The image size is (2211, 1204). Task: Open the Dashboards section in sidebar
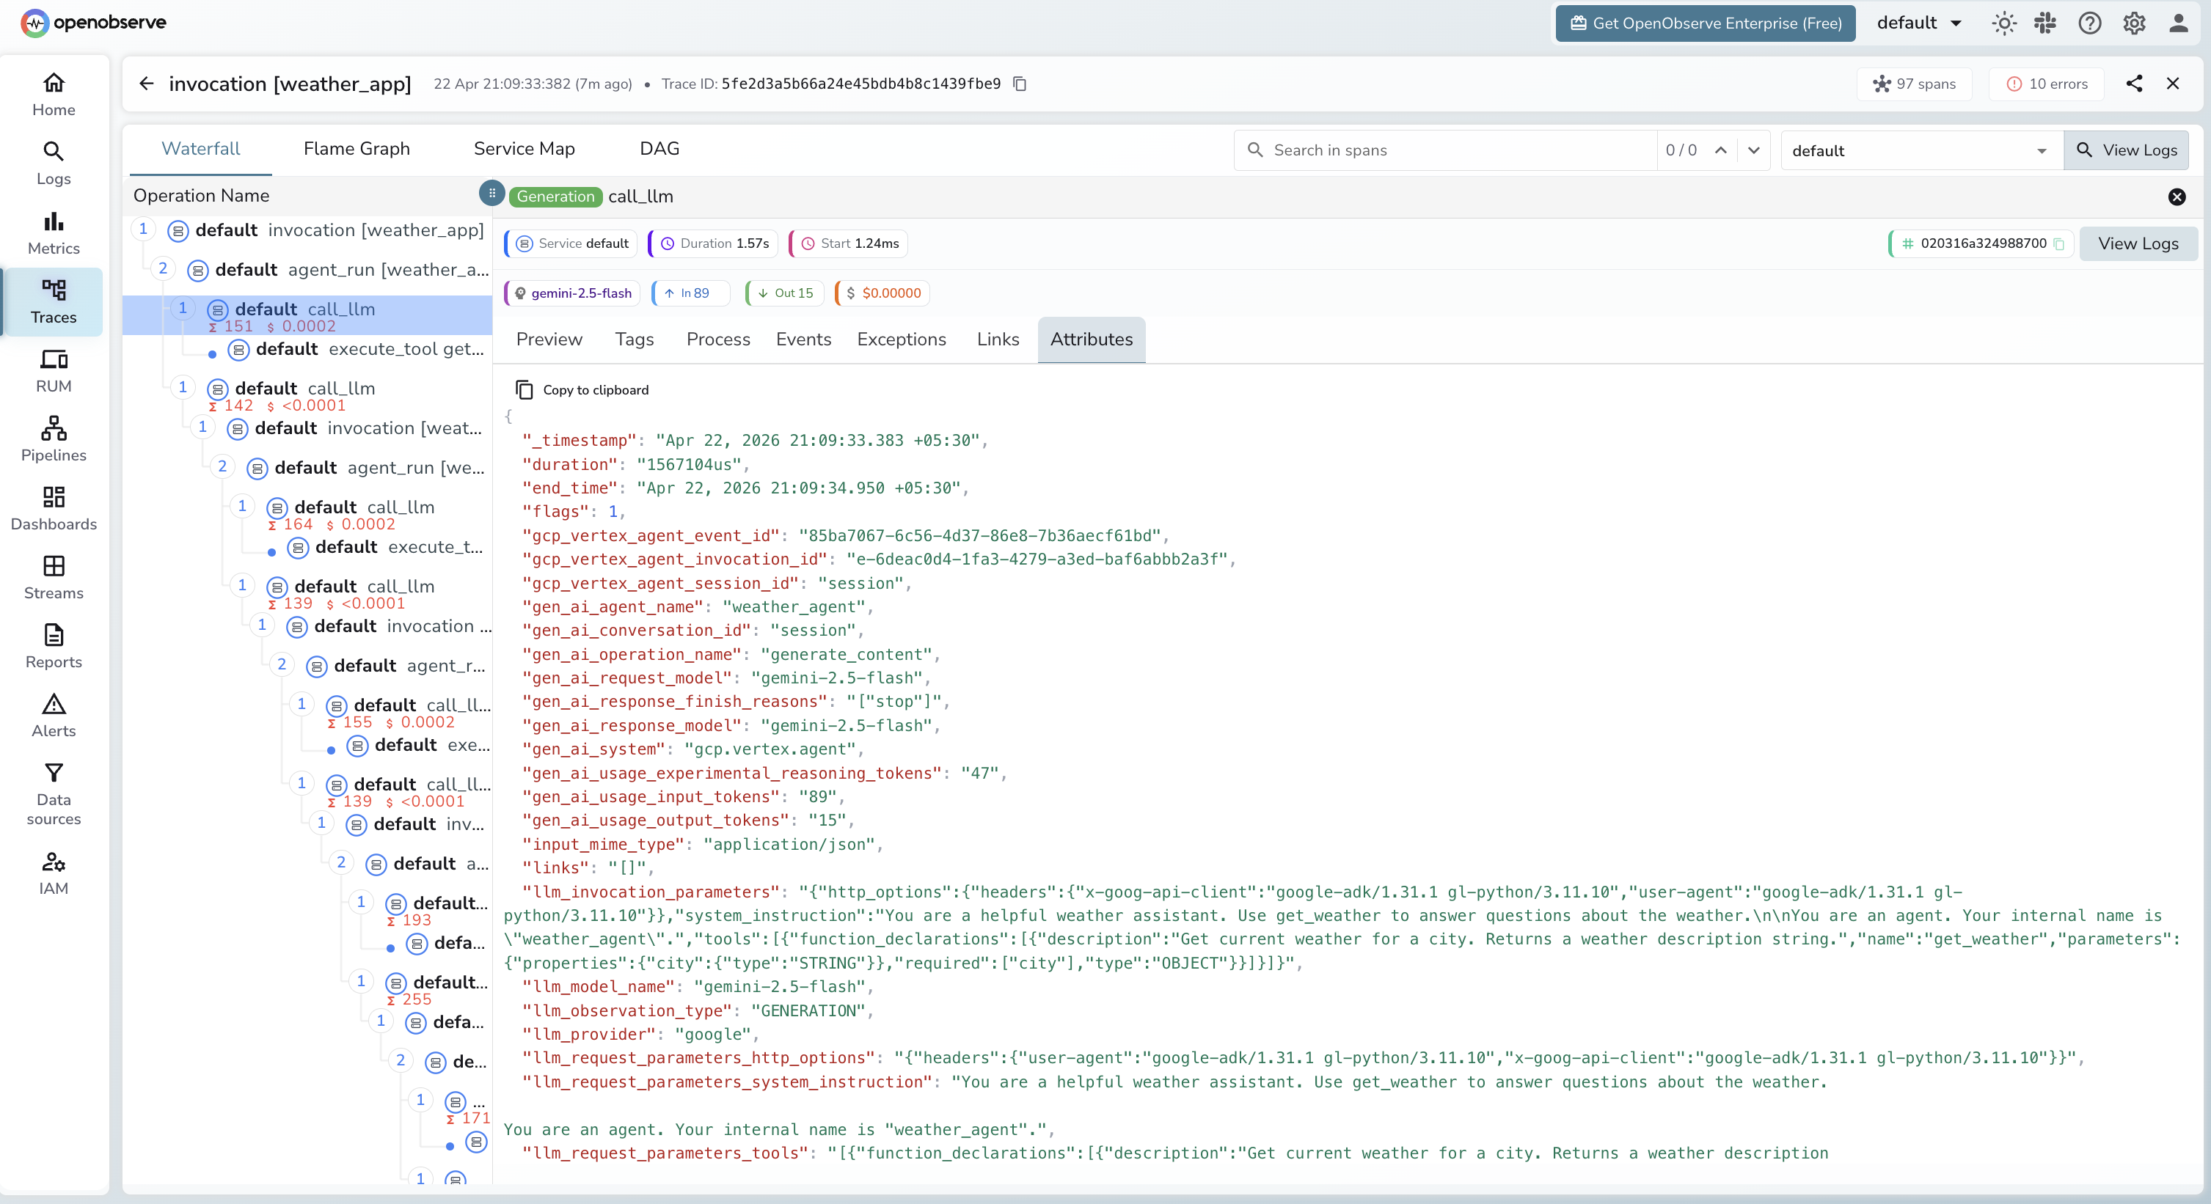coord(54,507)
